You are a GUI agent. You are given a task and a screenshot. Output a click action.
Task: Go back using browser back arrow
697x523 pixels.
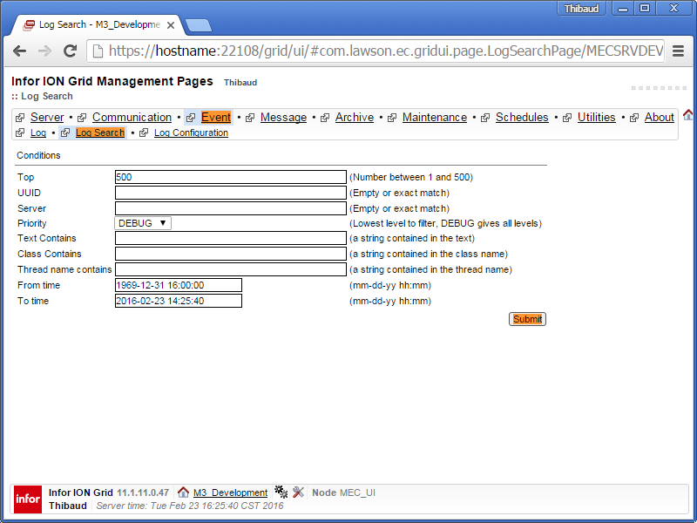(19, 51)
